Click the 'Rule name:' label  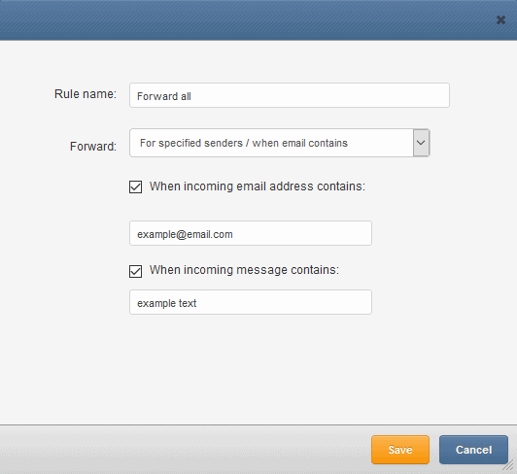86,94
